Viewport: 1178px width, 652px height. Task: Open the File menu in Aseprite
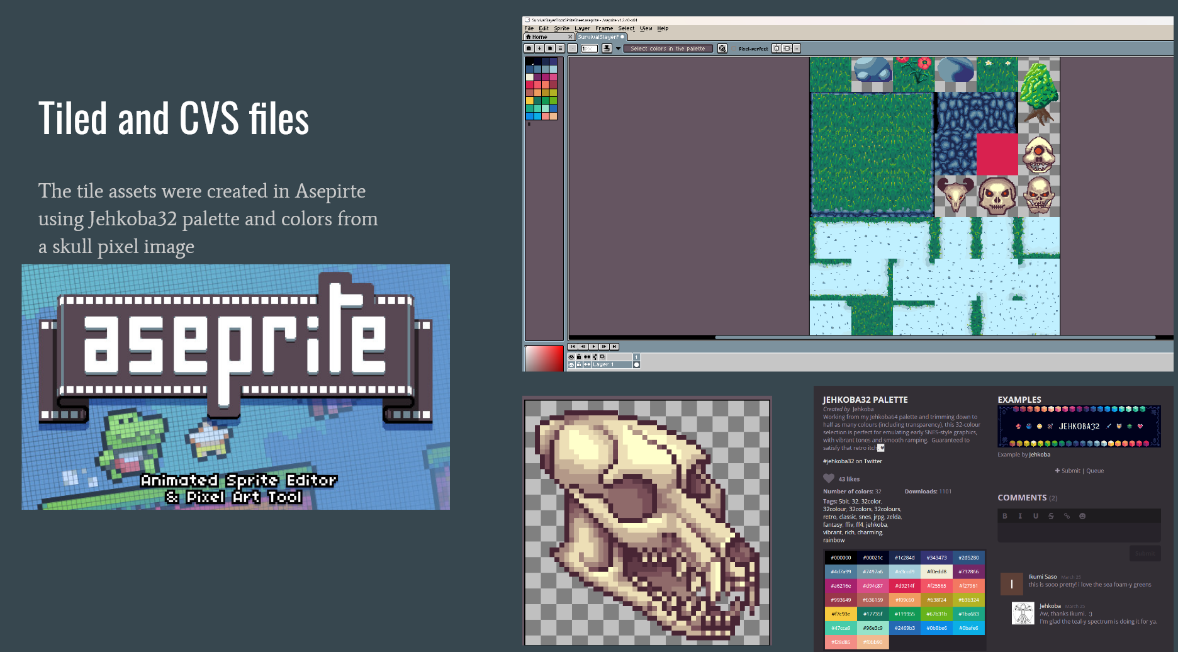[x=529, y=28]
